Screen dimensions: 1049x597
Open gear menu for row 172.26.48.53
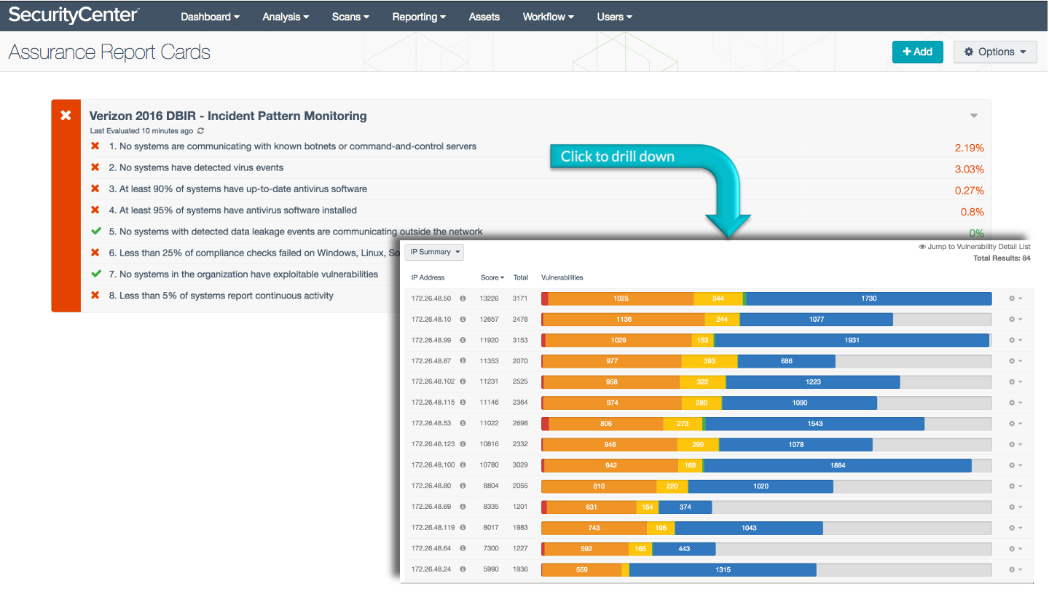pos(1015,423)
